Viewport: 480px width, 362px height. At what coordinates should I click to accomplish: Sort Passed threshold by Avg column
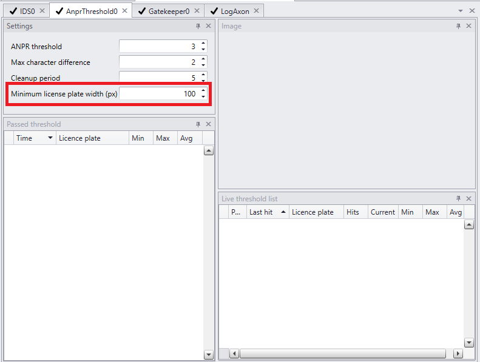coord(189,138)
